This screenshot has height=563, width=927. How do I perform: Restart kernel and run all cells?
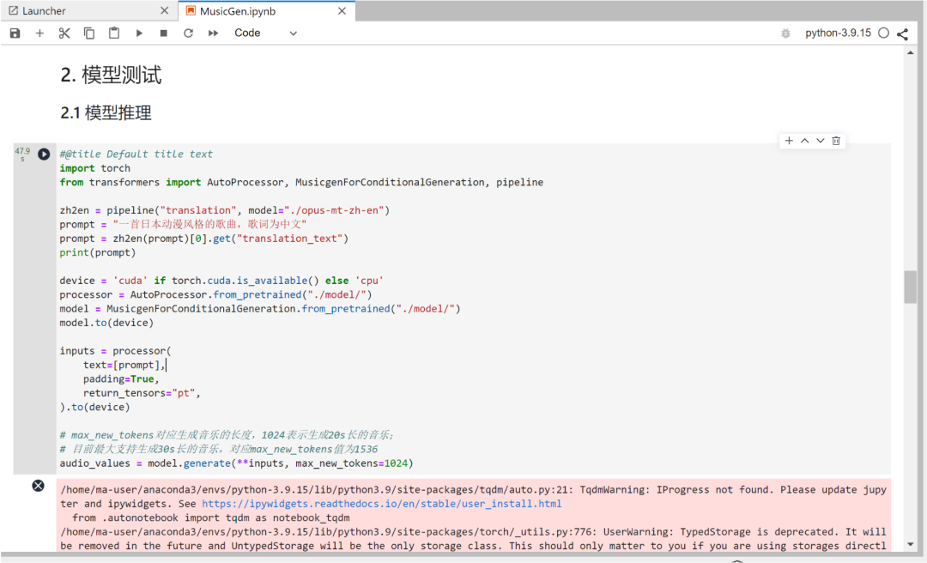214,33
